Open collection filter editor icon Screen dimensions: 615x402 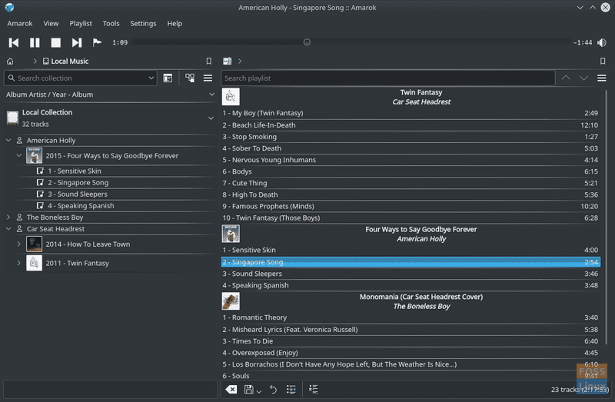tap(168, 78)
